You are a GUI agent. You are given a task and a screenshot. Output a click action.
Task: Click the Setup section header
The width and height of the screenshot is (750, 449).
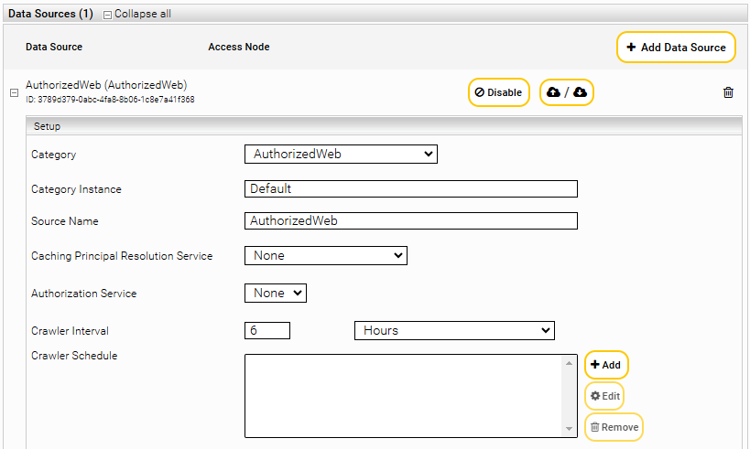[x=384, y=126]
